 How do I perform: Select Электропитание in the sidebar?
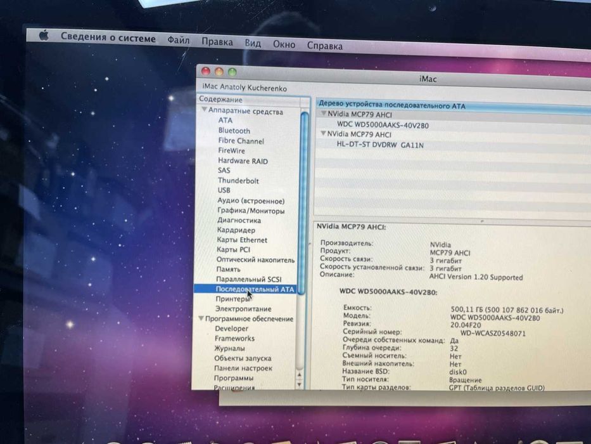(x=243, y=309)
